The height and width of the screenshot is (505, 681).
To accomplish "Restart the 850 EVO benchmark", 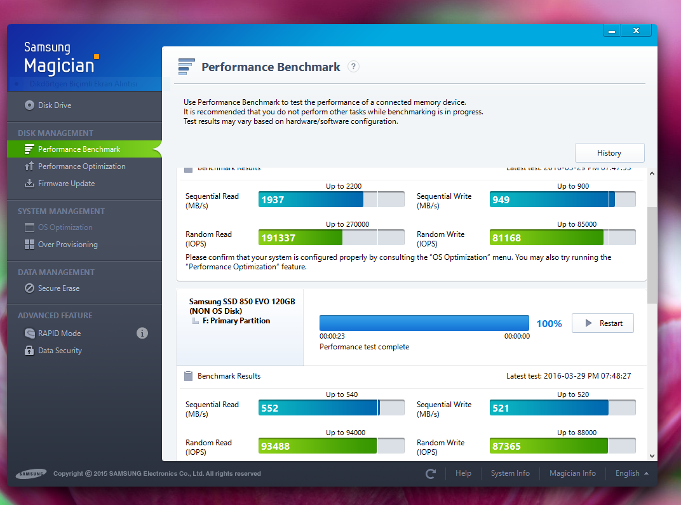I will [602, 323].
